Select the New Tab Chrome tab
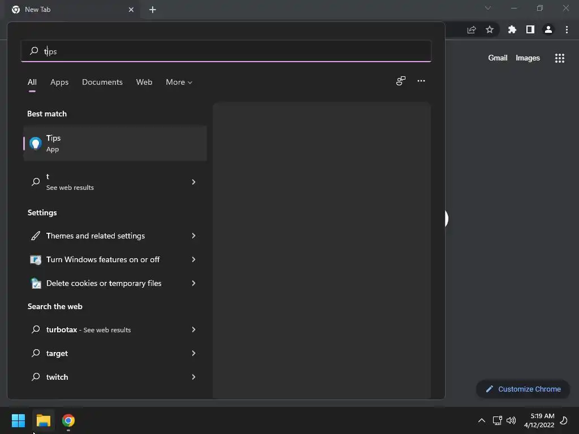Screen dimensions: 579x434 pyautogui.click(x=72, y=10)
